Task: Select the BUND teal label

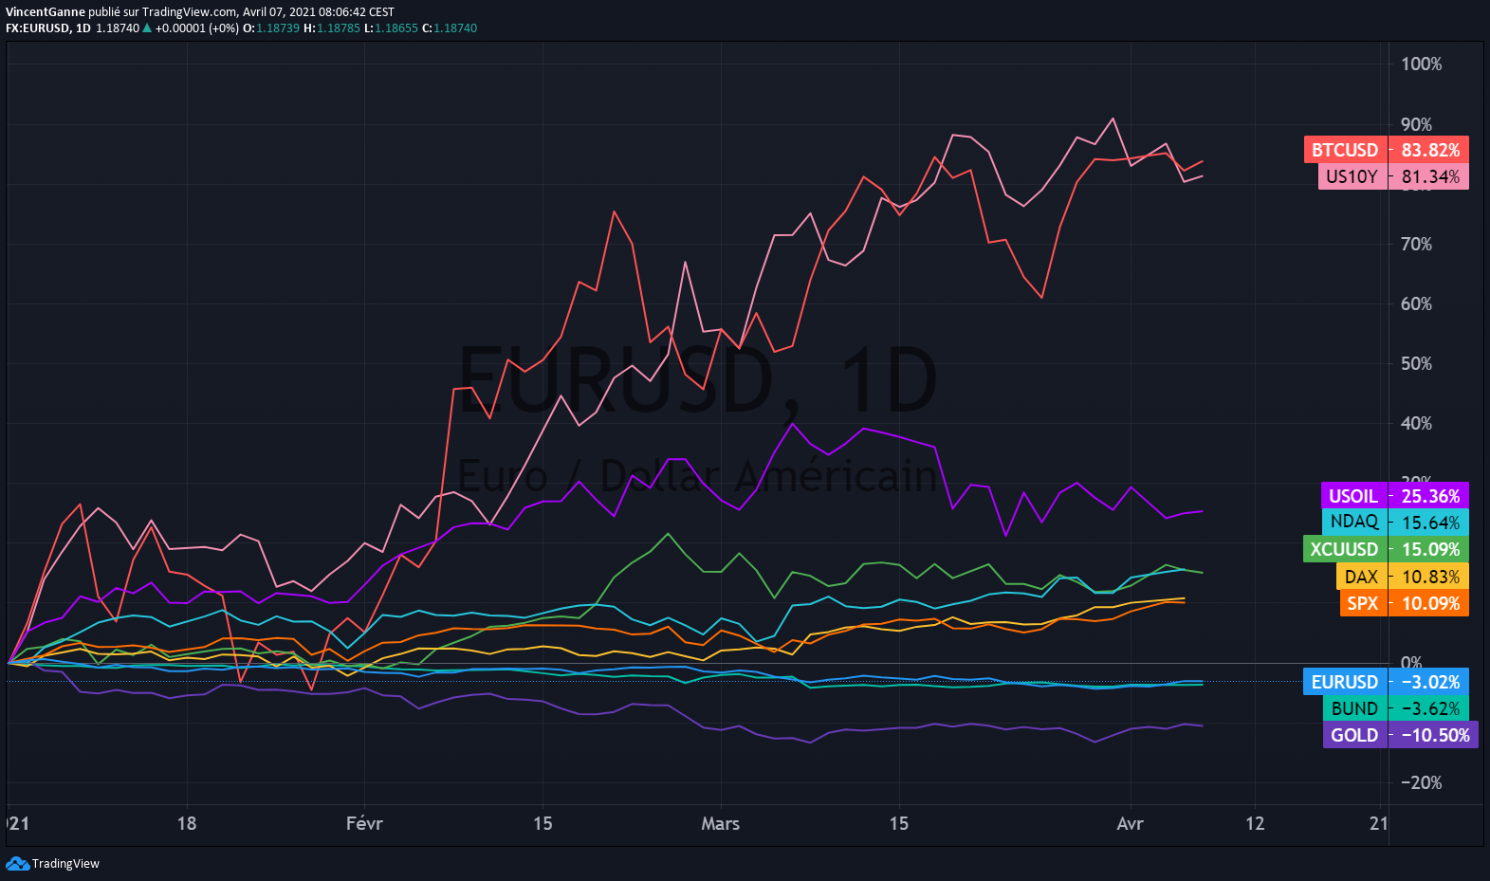Action: pos(1354,708)
